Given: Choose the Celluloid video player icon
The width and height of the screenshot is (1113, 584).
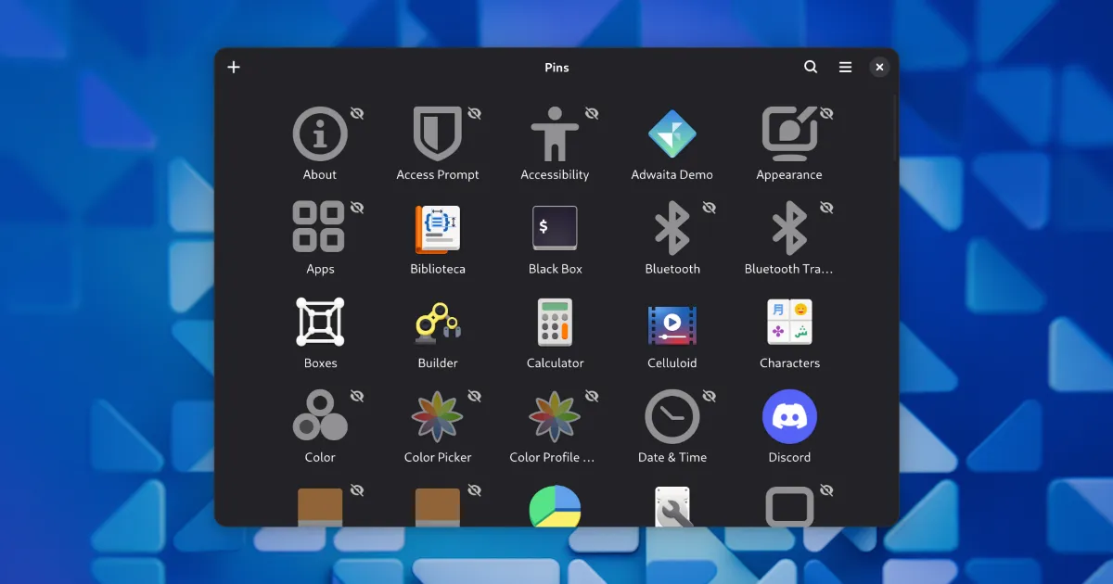Looking at the screenshot, I should (x=672, y=323).
